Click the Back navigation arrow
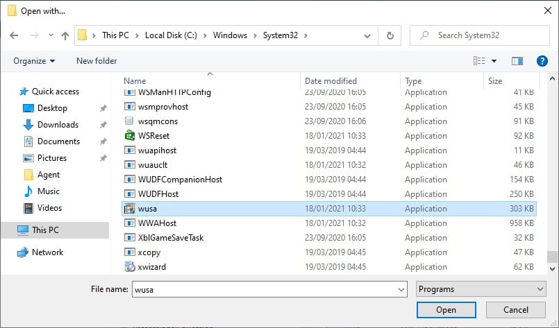Viewport: 559px width, 328px height. 14,35
